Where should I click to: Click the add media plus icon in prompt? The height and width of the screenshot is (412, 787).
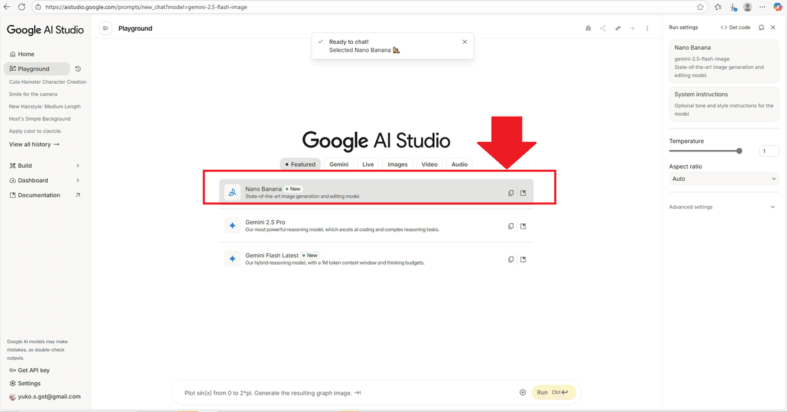(x=523, y=392)
